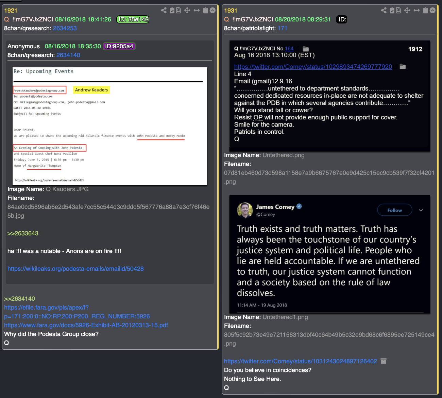The image size is (442, 398).
Task: Click purple ID:9205a4 badge
Action: [119, 46]
